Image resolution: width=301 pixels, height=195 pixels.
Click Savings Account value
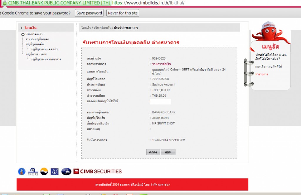click(x=163, y=85)
